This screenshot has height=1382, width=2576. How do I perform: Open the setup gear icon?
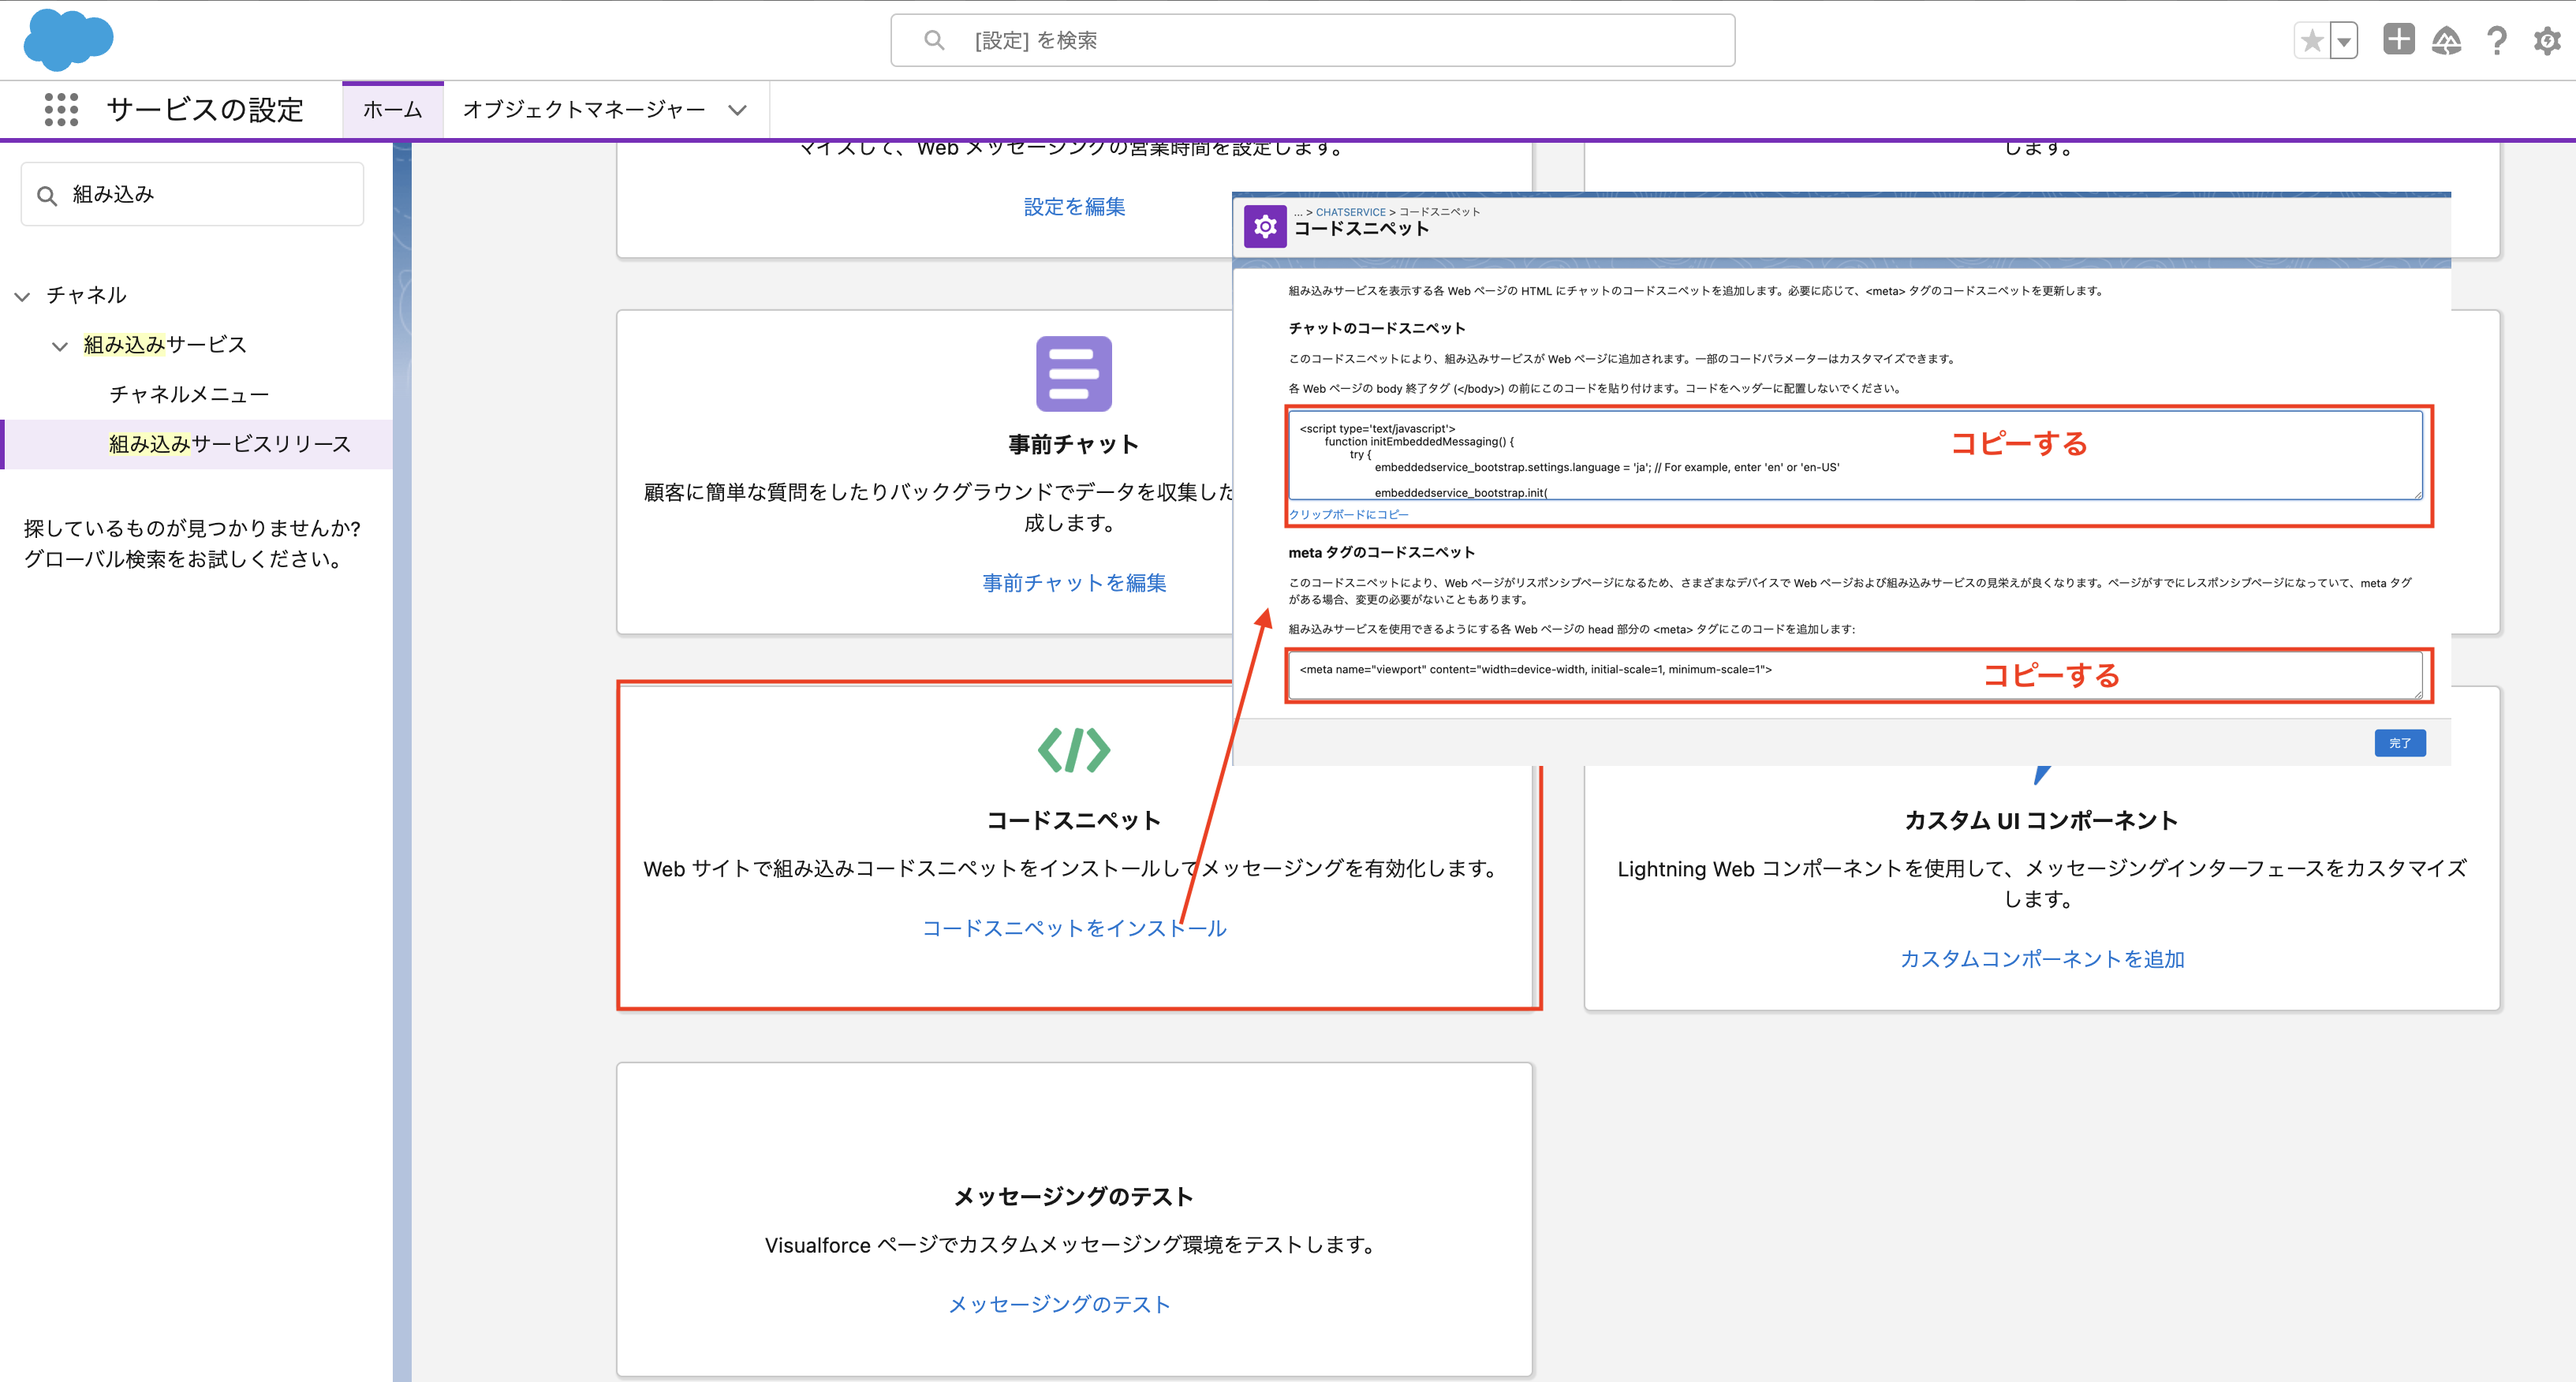[x=2546, y=41]
